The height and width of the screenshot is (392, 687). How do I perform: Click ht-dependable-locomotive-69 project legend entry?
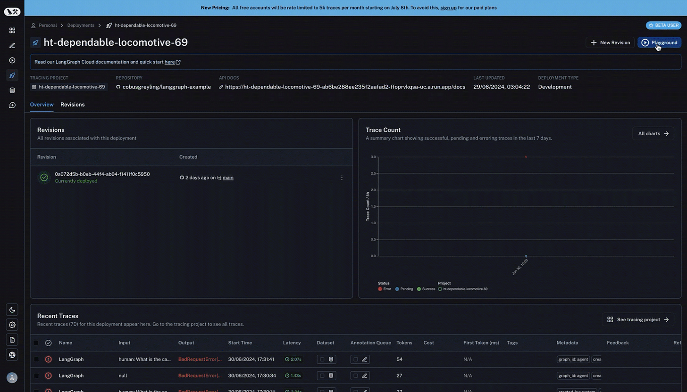pyautogui.click(x=463, y=289)
